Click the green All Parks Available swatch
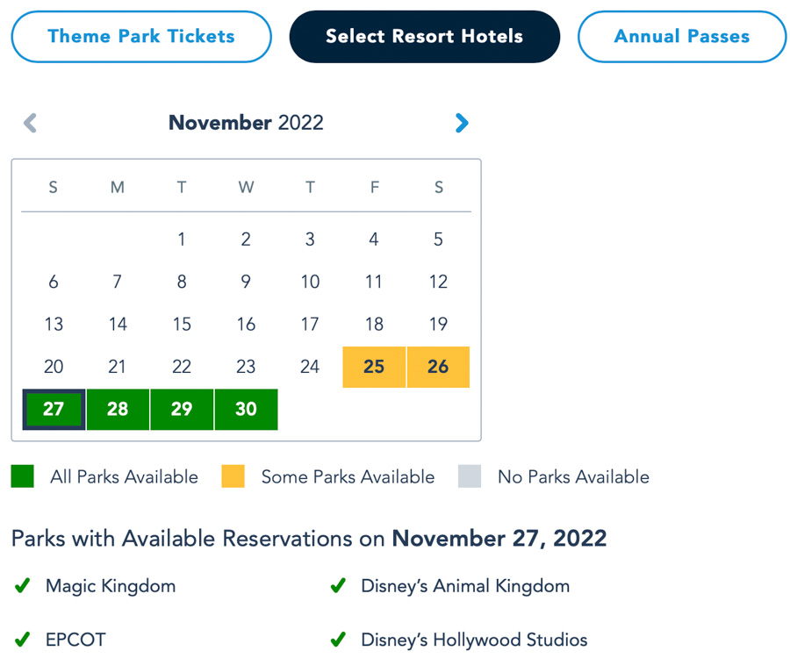Viewport: 790px width, 658px height. [x=23, y=476]
